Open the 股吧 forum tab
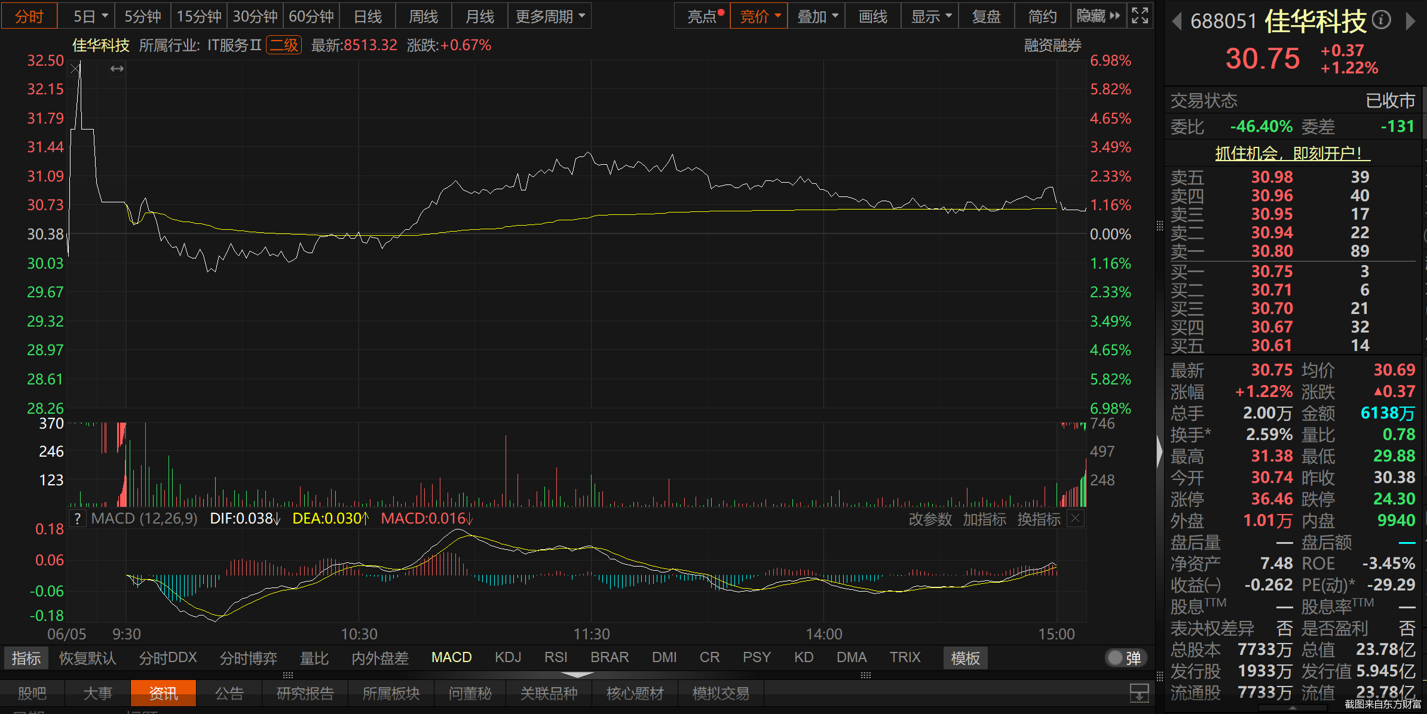Viewport: 1427px width, 714px height. [x=32, y=693]
